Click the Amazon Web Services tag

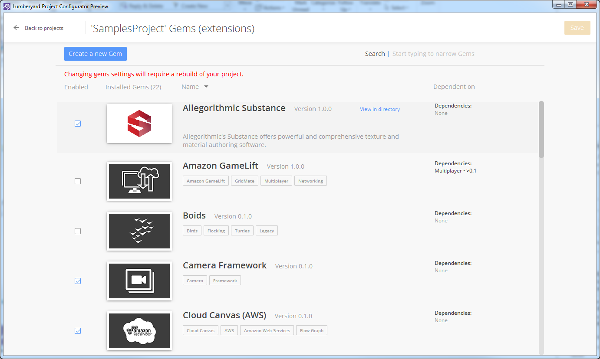click(267, 330)
